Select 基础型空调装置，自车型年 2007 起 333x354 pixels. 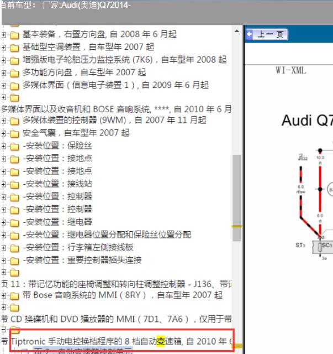(88, 47)
